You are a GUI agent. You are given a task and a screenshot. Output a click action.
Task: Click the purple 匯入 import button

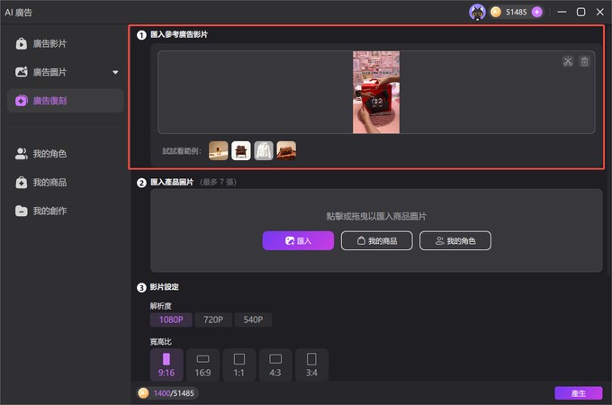(298, 240)
